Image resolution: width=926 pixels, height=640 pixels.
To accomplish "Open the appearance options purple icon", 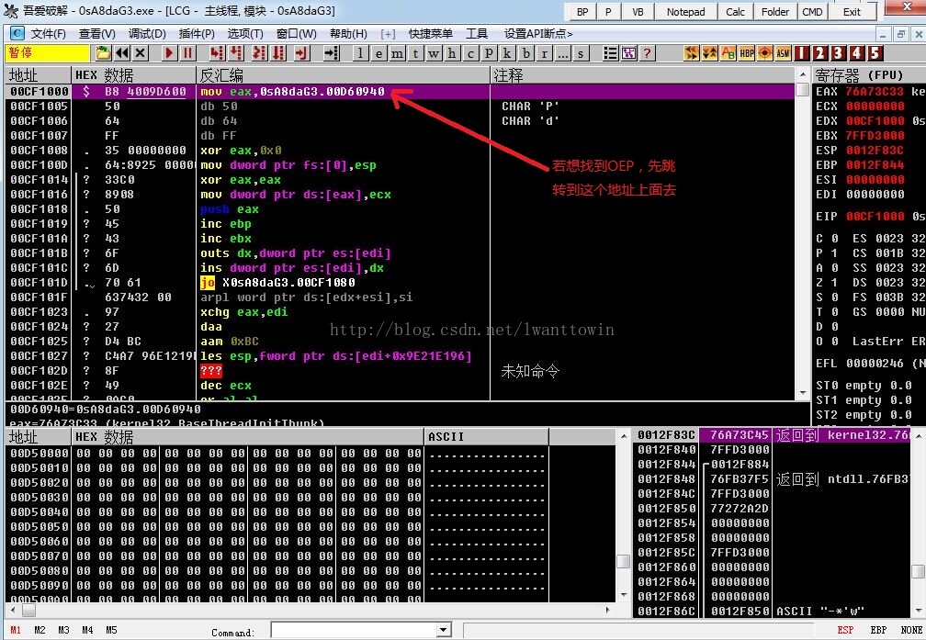I will (x=629, y=53).
